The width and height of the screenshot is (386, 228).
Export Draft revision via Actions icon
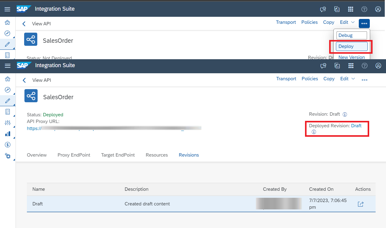coord(361,204)
